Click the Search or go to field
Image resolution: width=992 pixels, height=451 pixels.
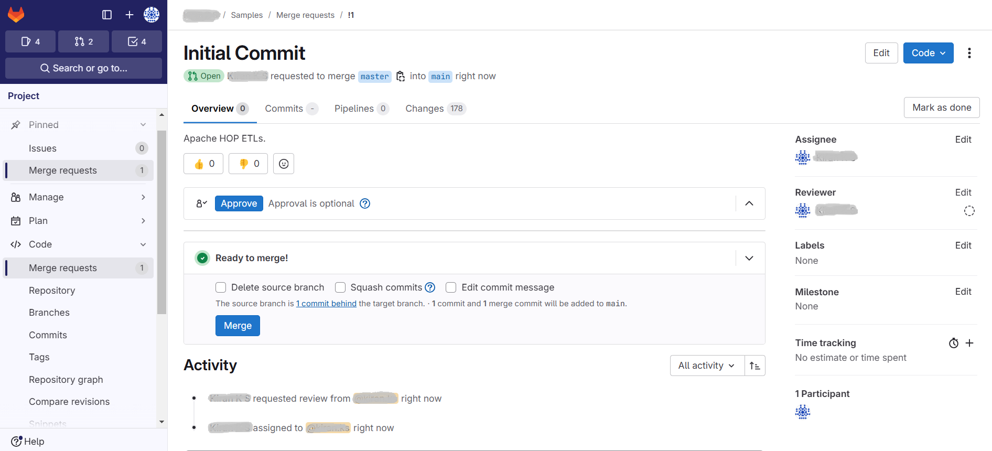(x=84, y=68)
